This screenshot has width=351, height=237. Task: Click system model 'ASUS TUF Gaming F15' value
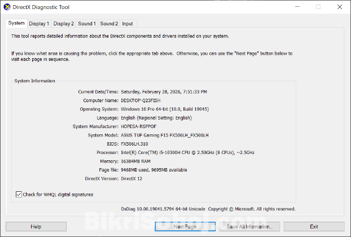tap(144, 135)
